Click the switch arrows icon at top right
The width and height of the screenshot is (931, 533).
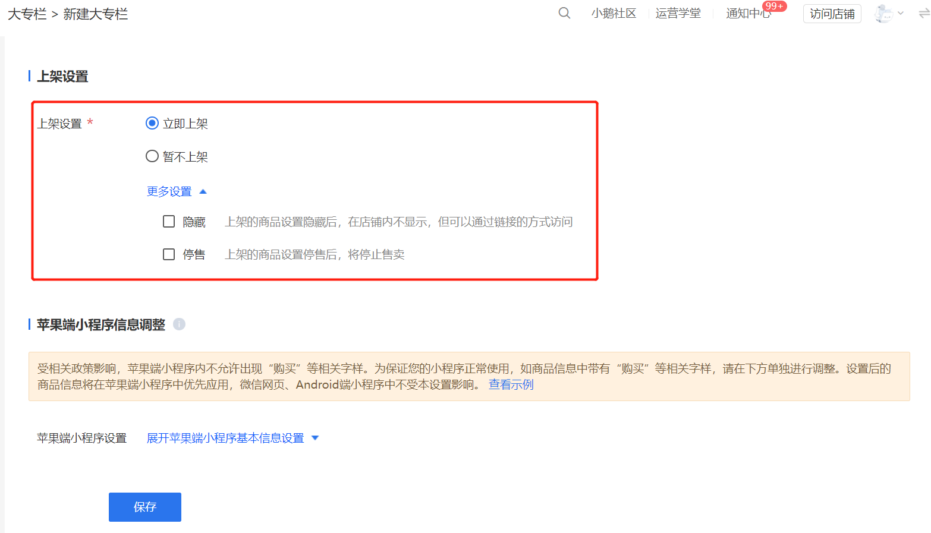point(924,13)
